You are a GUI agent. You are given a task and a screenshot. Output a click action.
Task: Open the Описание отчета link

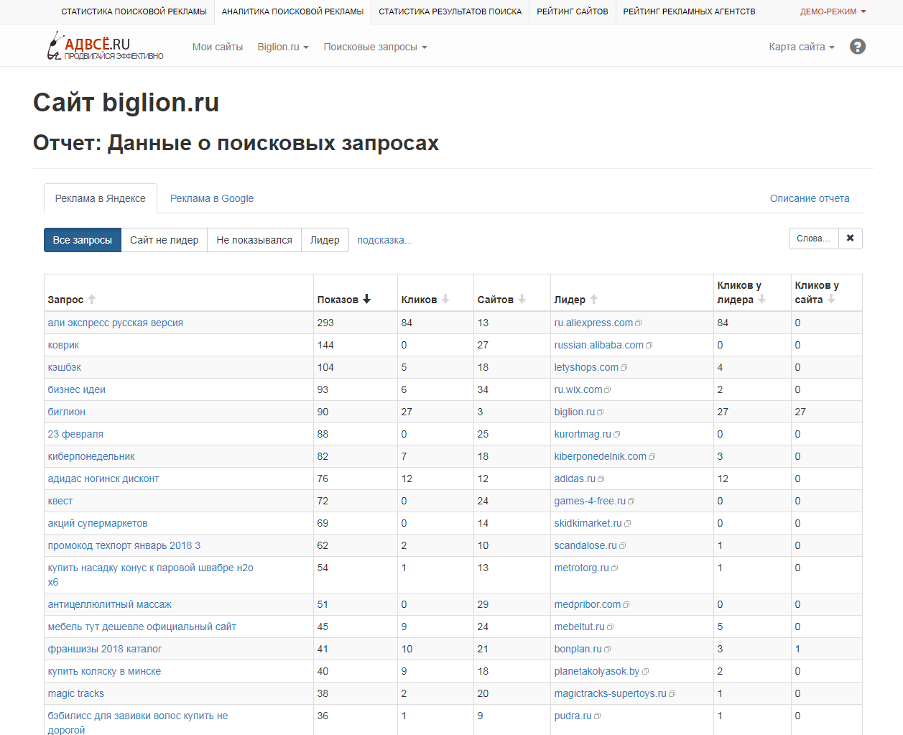click(x=810, y=198)
